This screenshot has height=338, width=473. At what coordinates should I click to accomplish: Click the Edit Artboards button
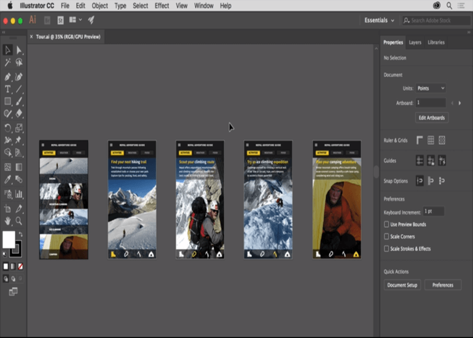[432, 117]
